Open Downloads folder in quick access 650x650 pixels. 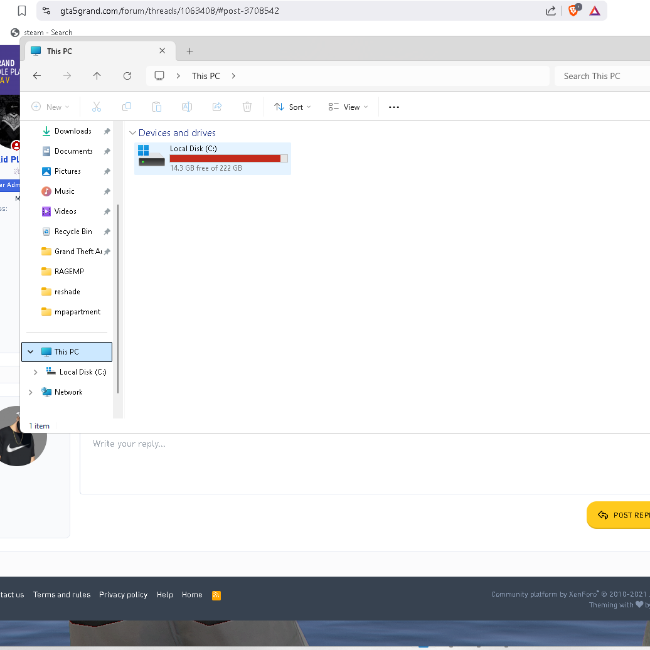coord(73,131)
